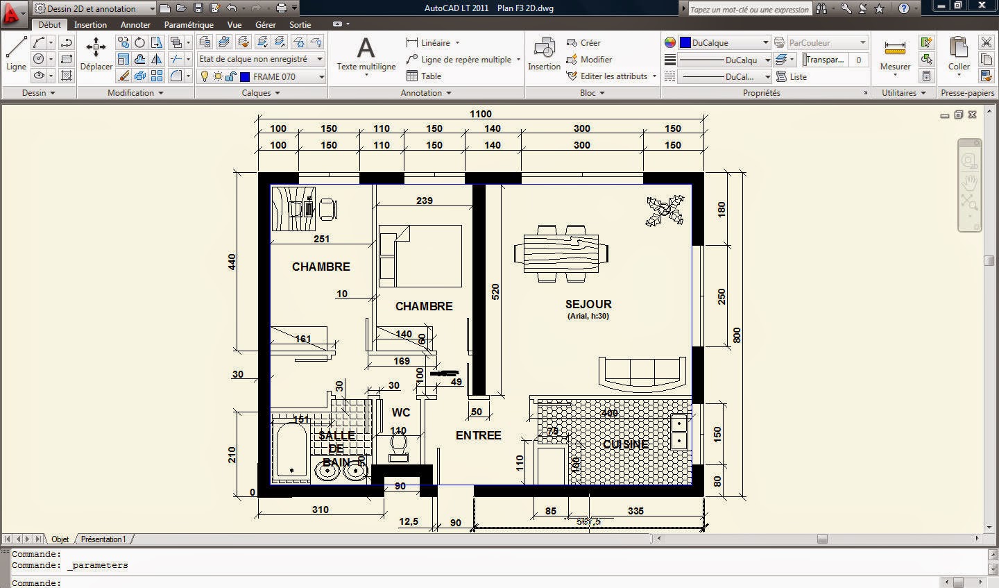
Task: Click the Linéaire dimension button
Action: (x=430, y=42)
